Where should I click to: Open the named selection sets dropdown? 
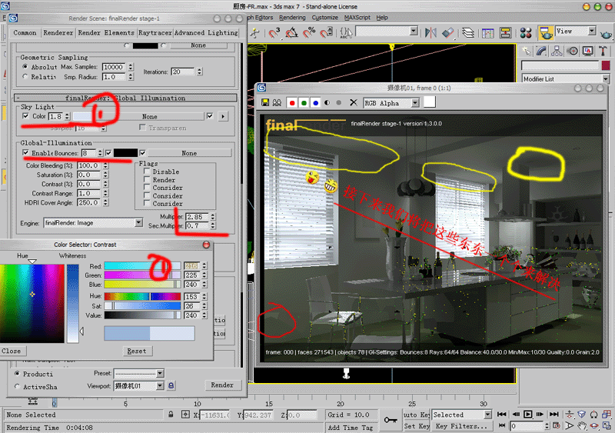(x=414, y=31)
